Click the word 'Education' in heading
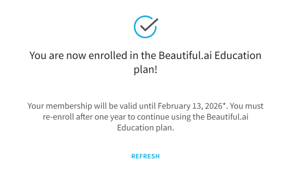Viewport: 290px width, 179px height. point(238,56)
